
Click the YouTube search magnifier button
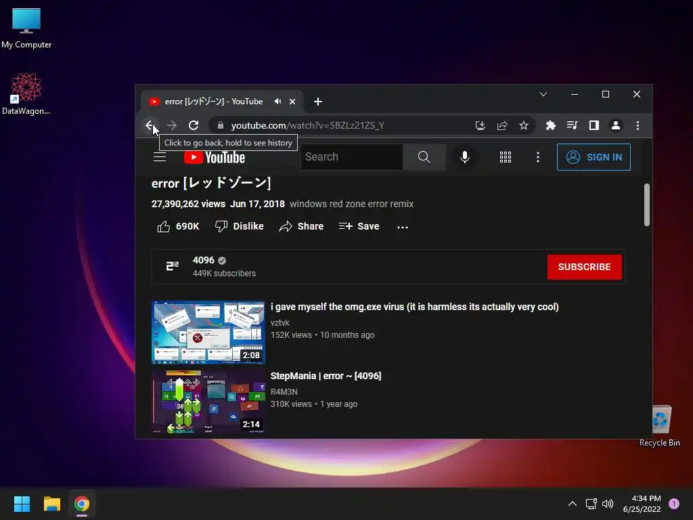pos(424,157)
